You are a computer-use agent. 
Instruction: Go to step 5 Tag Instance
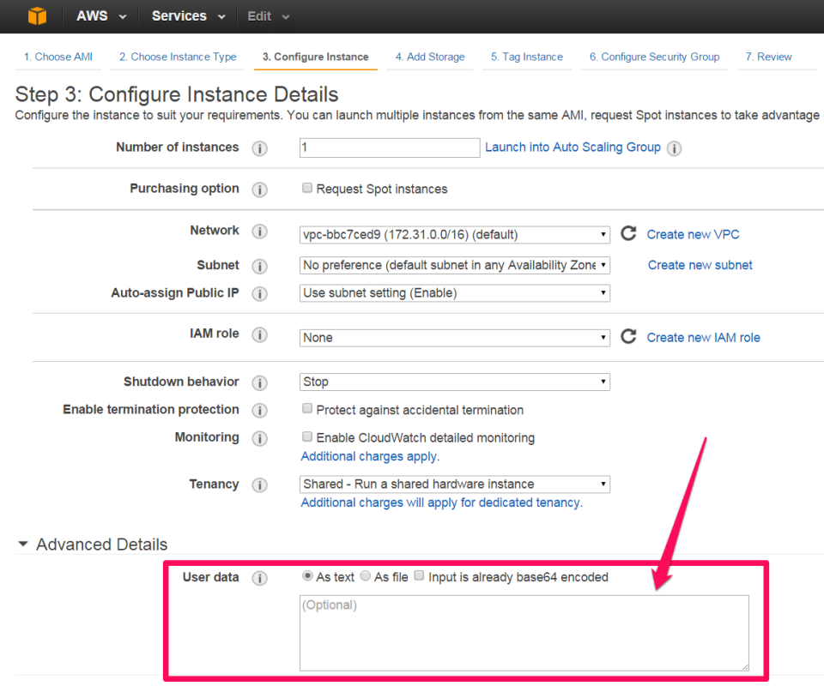(527, 57)
